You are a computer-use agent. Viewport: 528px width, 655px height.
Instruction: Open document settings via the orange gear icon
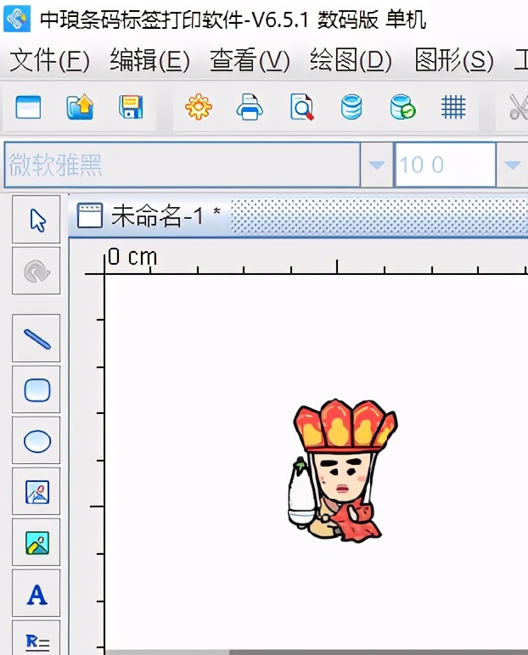[199, 107]
